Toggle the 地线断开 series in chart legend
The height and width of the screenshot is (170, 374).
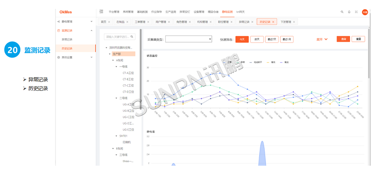(256, 62)
